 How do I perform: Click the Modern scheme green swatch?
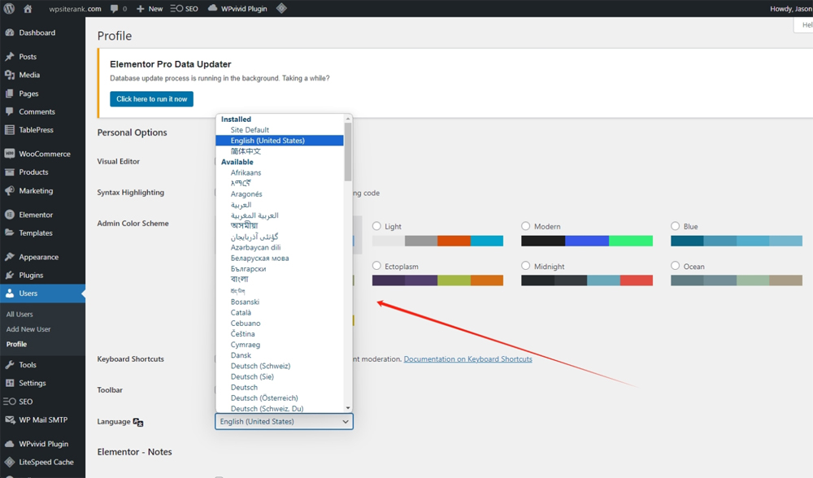click(x=631, y=241)
